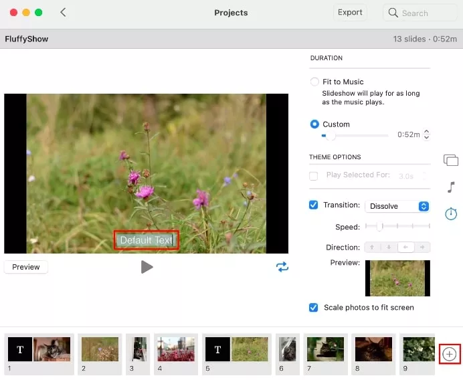
Task: Adjust the transition Speed slider
Action: coord(379,227)
